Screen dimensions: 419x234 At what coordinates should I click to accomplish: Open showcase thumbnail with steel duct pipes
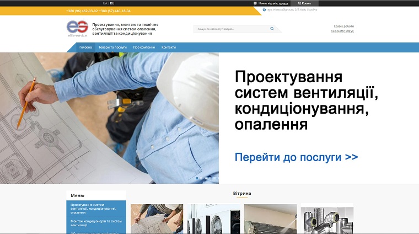pos(327,219)
